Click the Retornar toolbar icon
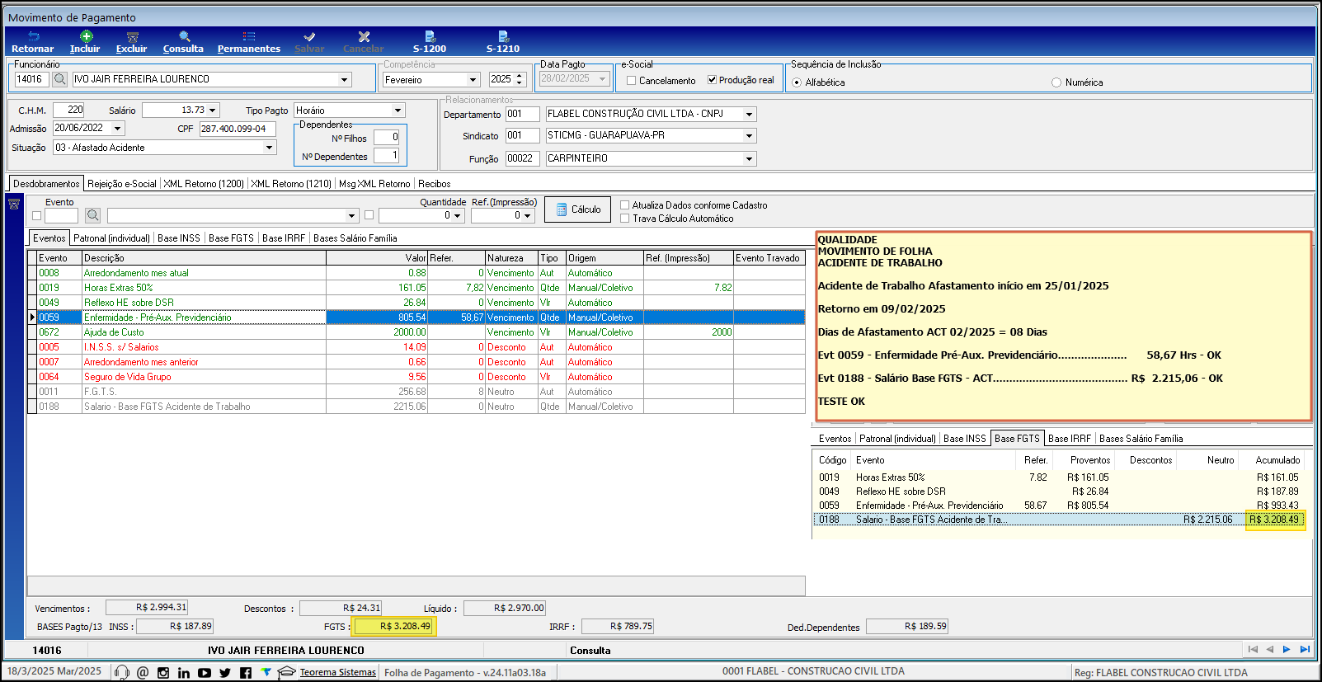Image resolution: width=1322 pixels, height=682 pixels. pos(33,36)
